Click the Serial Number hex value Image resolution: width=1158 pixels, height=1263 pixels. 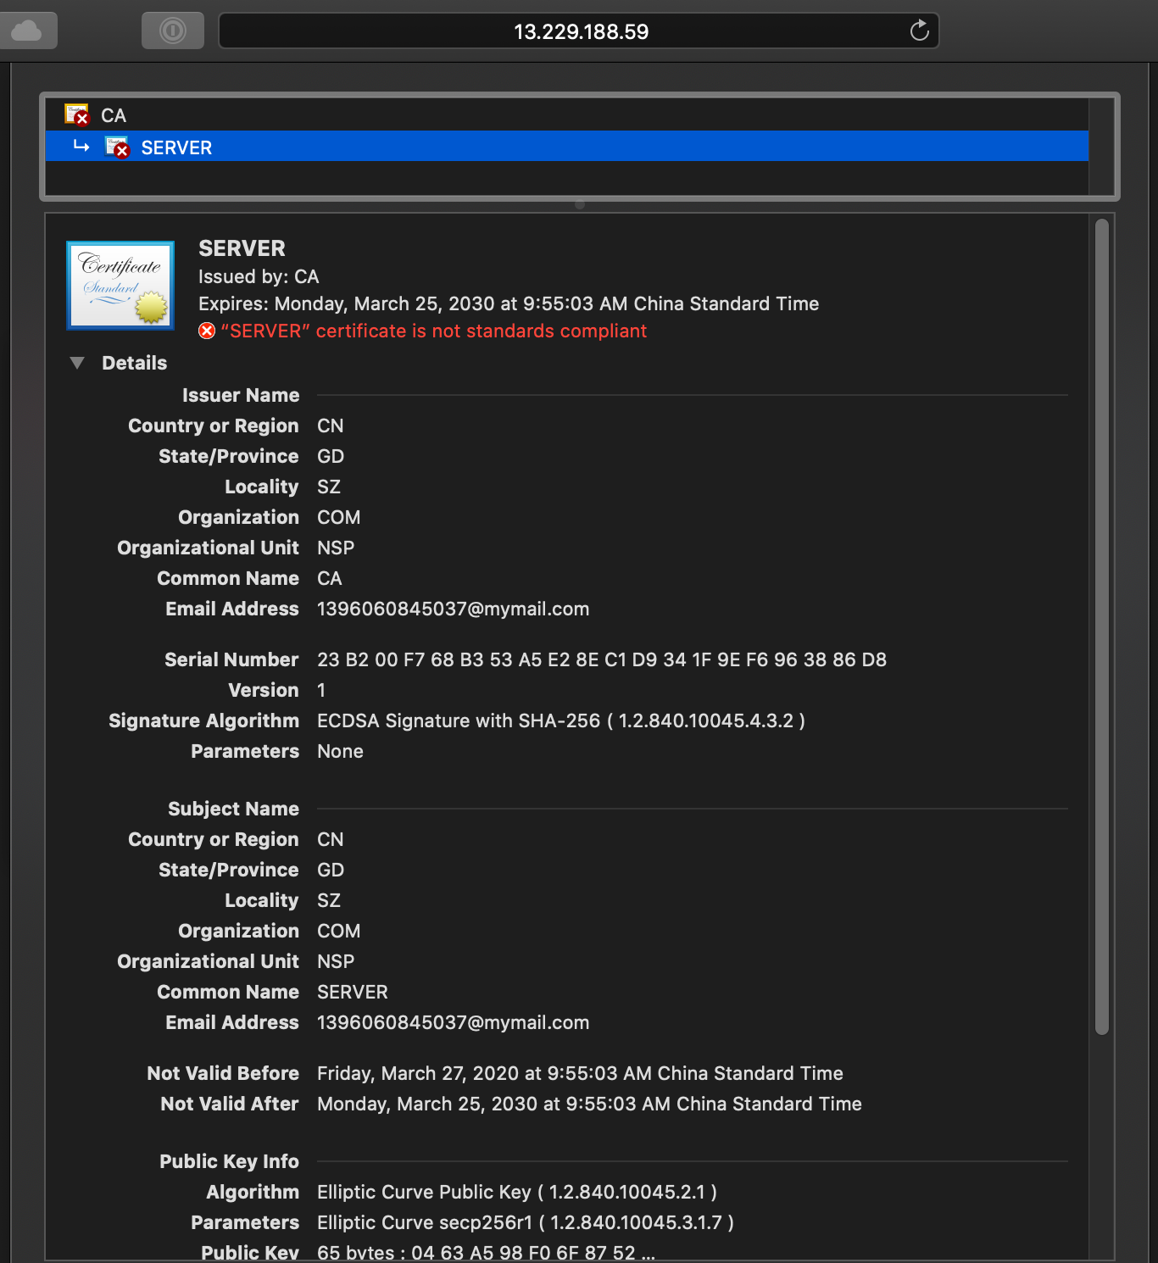601,659
